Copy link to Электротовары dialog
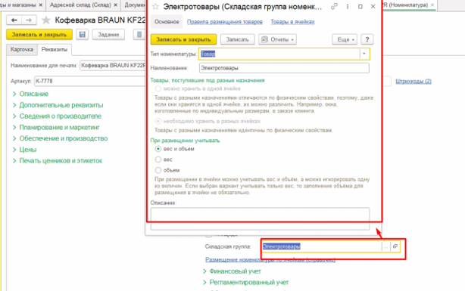Image resolution: width=465 pixels, height=291 pixels. [334, 7]
